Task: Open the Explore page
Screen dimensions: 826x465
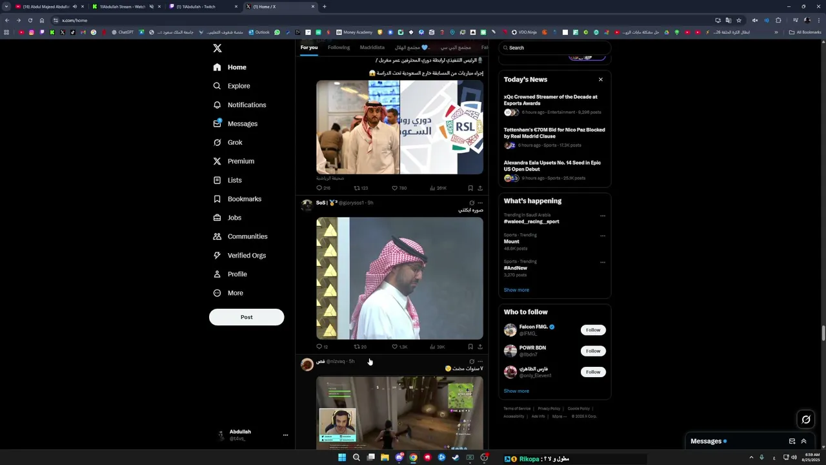Action: click(x=232, y=86)
